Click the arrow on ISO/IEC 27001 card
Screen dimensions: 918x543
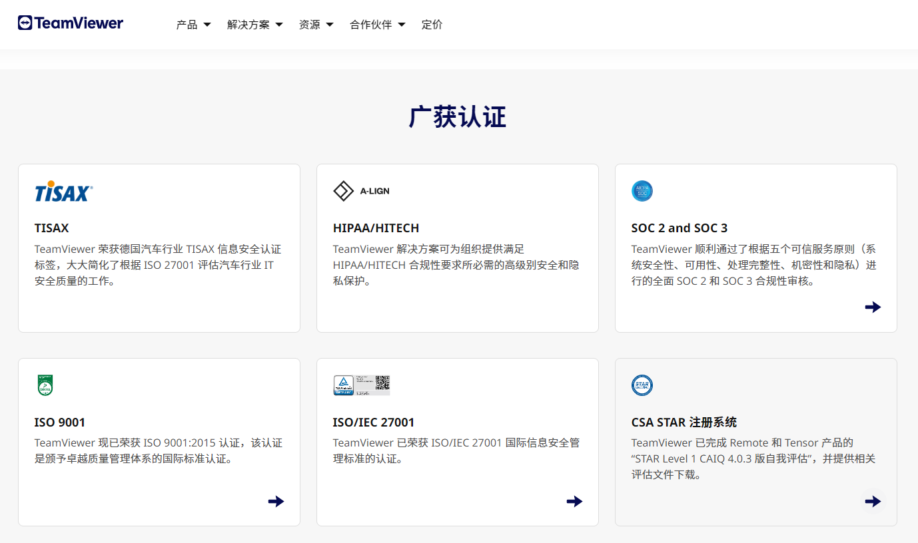pyautogui.click(x=574, y=501)
